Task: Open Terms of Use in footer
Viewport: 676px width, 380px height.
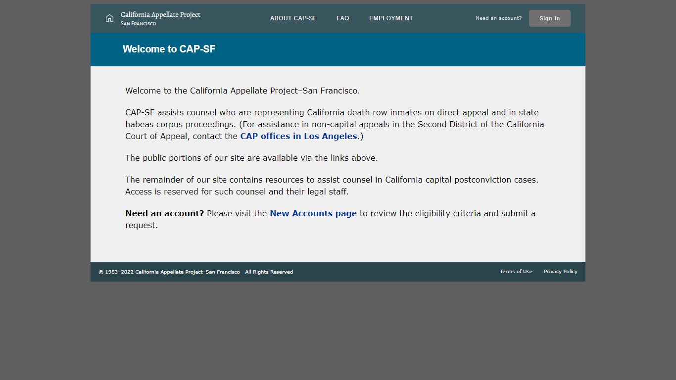Action: tap(516, 272)
